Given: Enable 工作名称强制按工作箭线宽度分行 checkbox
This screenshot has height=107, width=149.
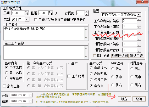Looking at the screenshot, I should 36,20.
